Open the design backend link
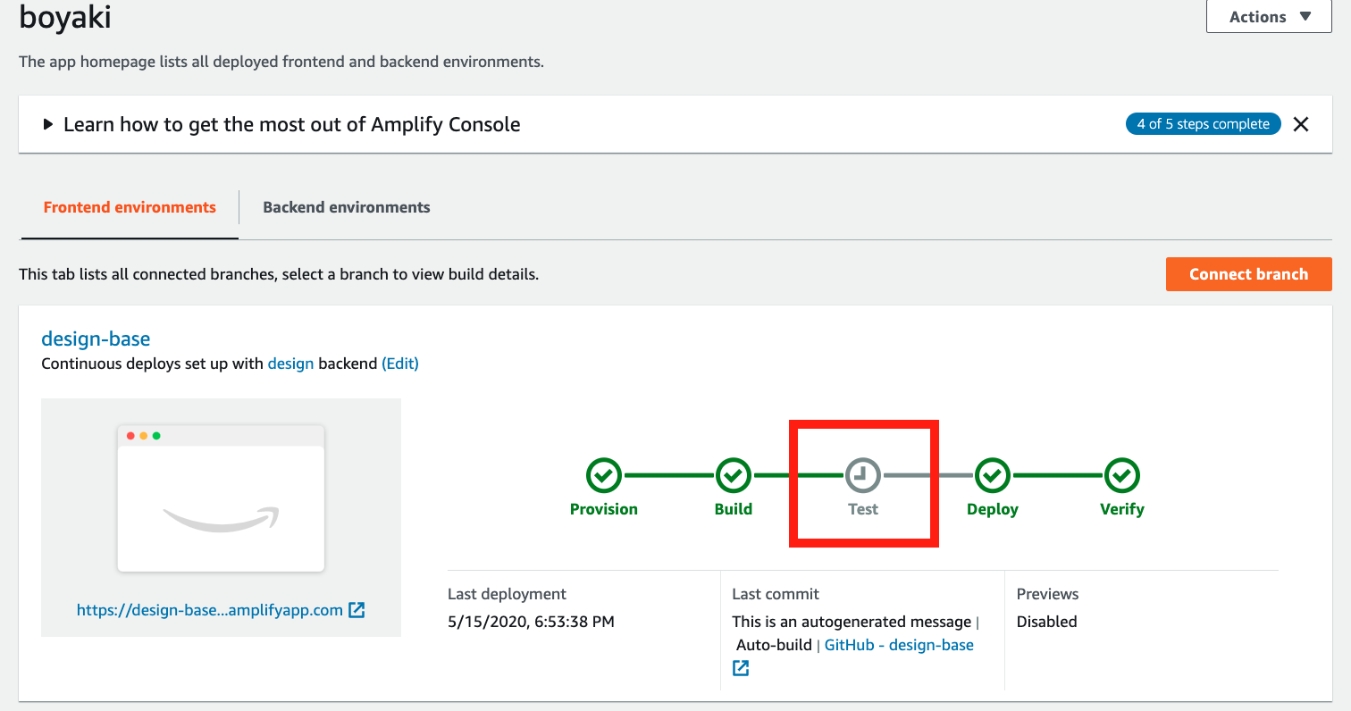Image resolution: width=1351 pixels, height=711 pixels. [x=290, y=364]
